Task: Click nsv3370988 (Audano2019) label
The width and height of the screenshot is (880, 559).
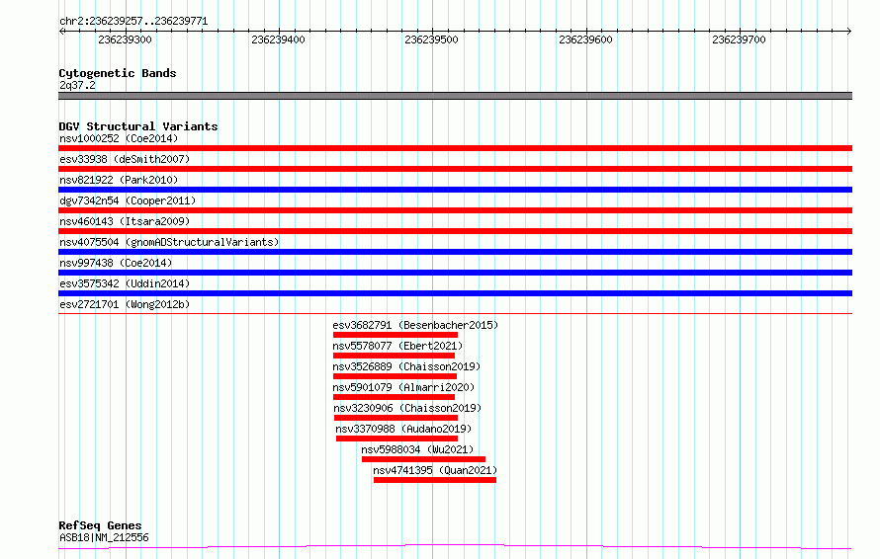Action: coord(403,429)
